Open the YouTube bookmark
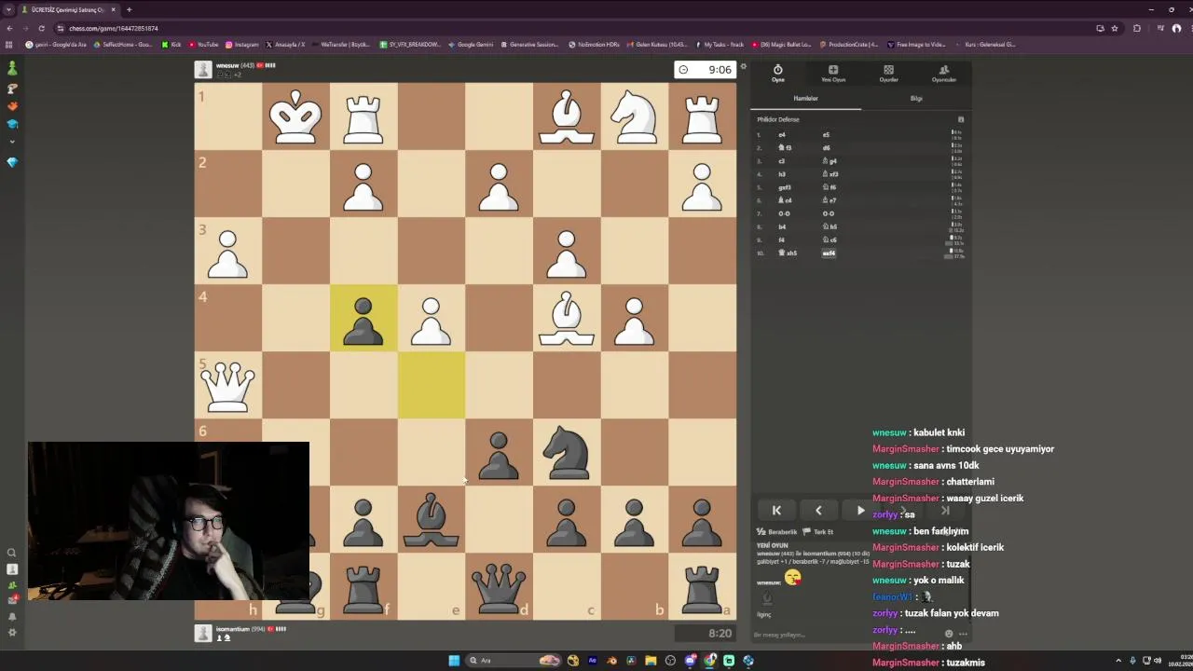1193x671 pixels. coord(203,44)
